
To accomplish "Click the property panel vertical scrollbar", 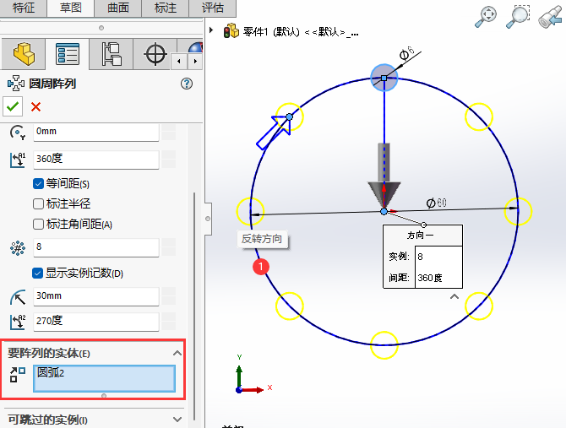I will click(194, 306).
